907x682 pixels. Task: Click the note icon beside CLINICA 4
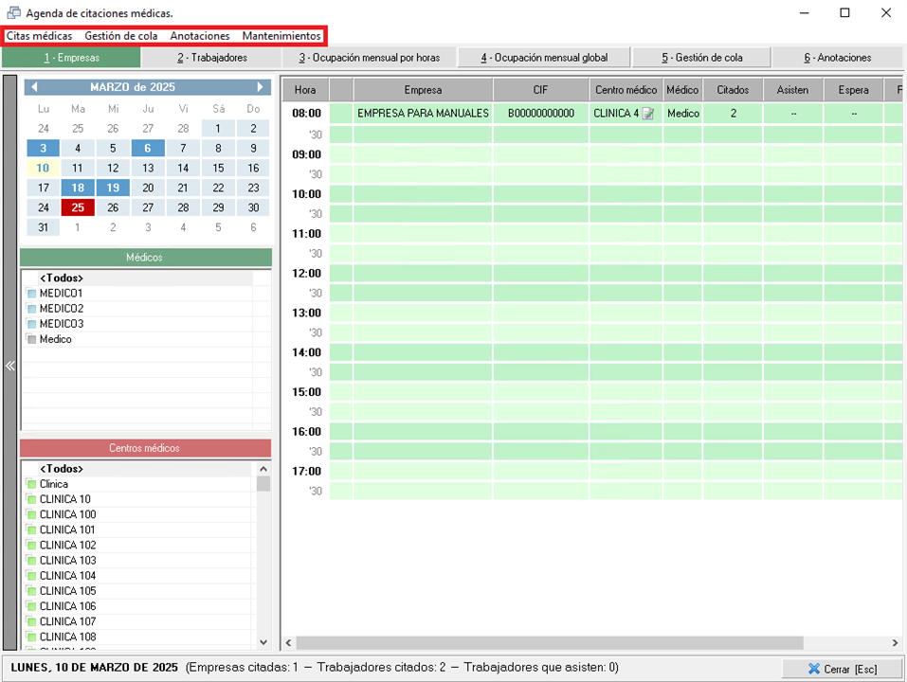tap(648, 114)
